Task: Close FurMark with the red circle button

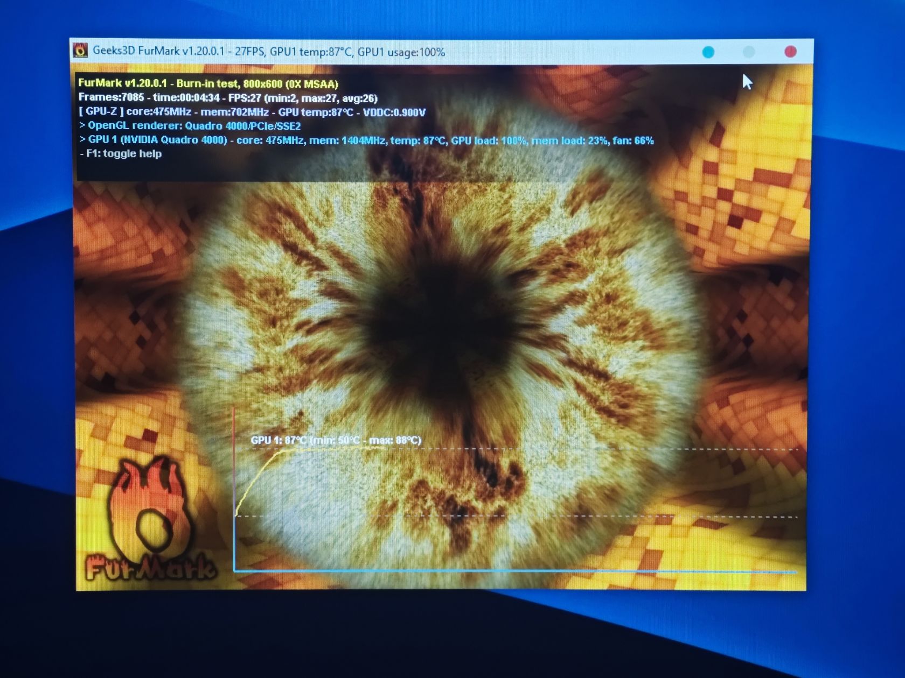Action: point(790,52)
